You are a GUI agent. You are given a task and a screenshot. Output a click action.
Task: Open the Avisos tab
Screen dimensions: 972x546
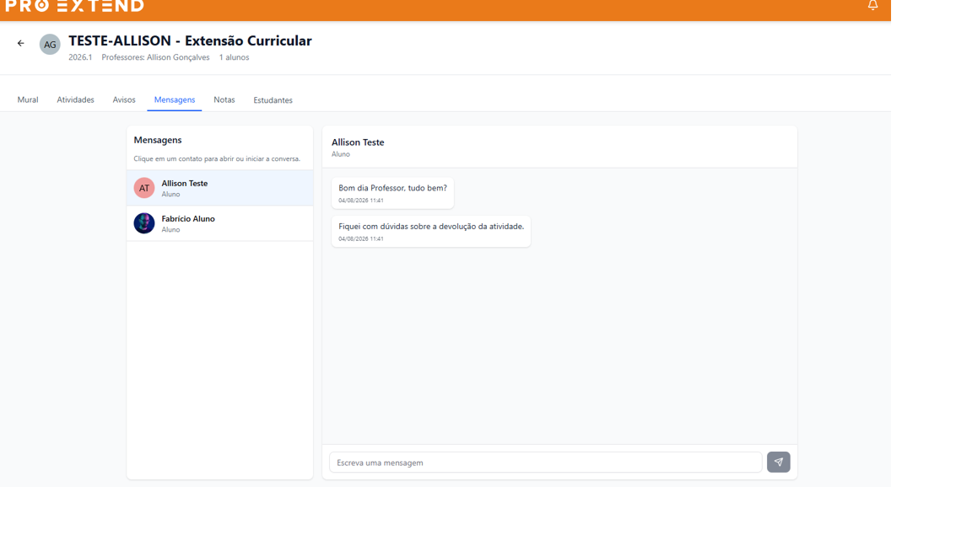pos(124,99)
